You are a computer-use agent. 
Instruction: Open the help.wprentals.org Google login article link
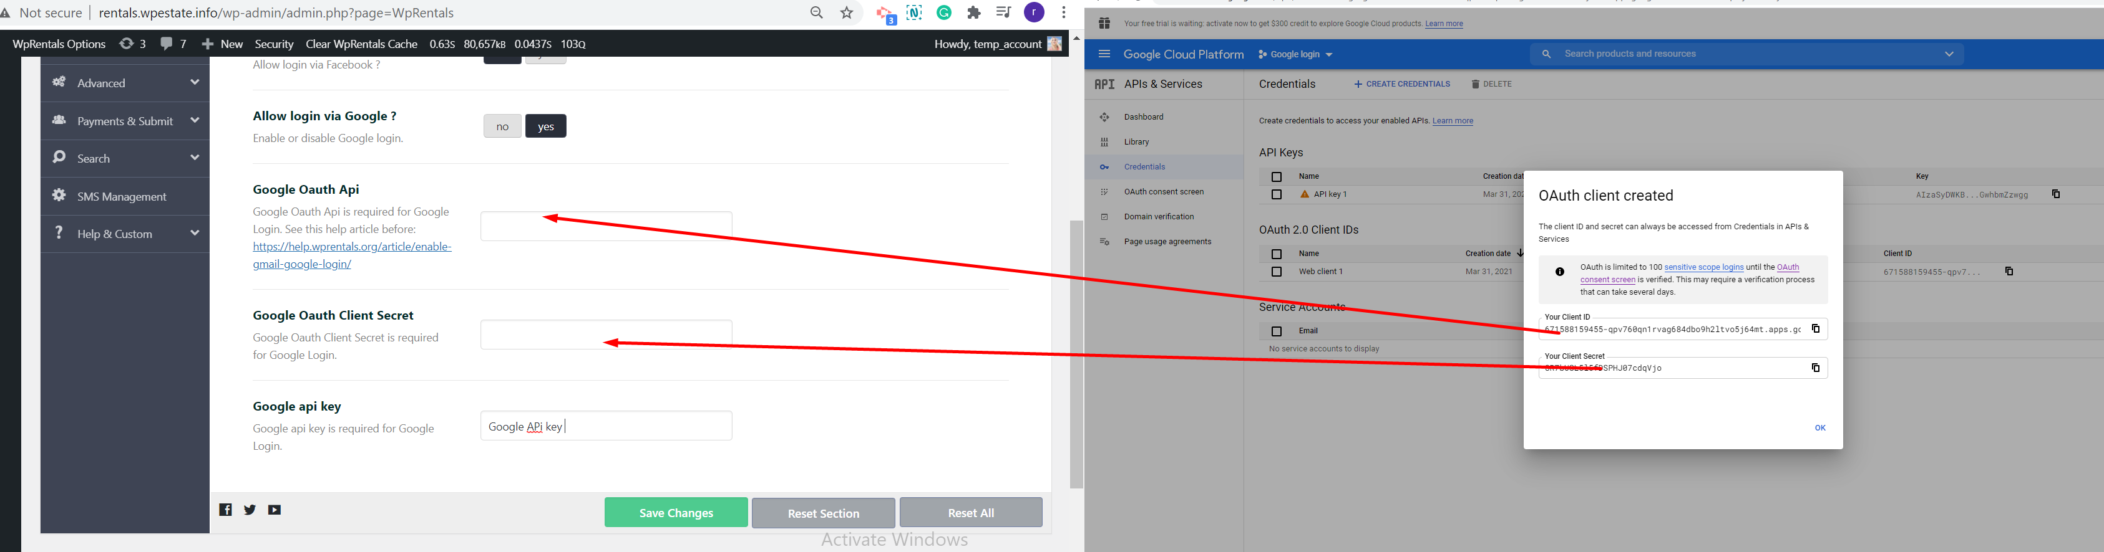tap(352, 255)
